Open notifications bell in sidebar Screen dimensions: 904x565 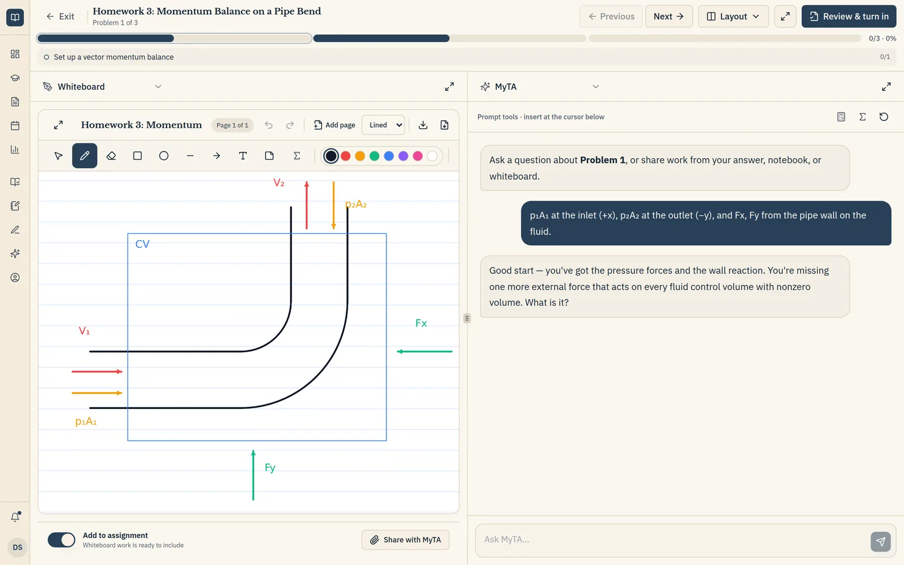15,517
